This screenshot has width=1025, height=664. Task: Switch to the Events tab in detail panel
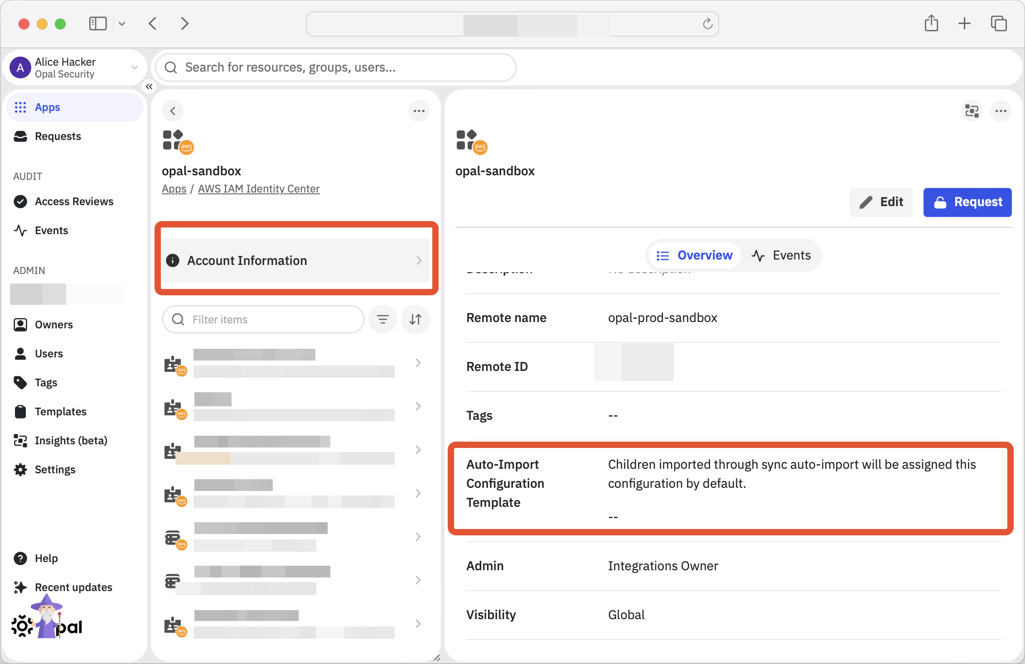[x=781, y=255]
